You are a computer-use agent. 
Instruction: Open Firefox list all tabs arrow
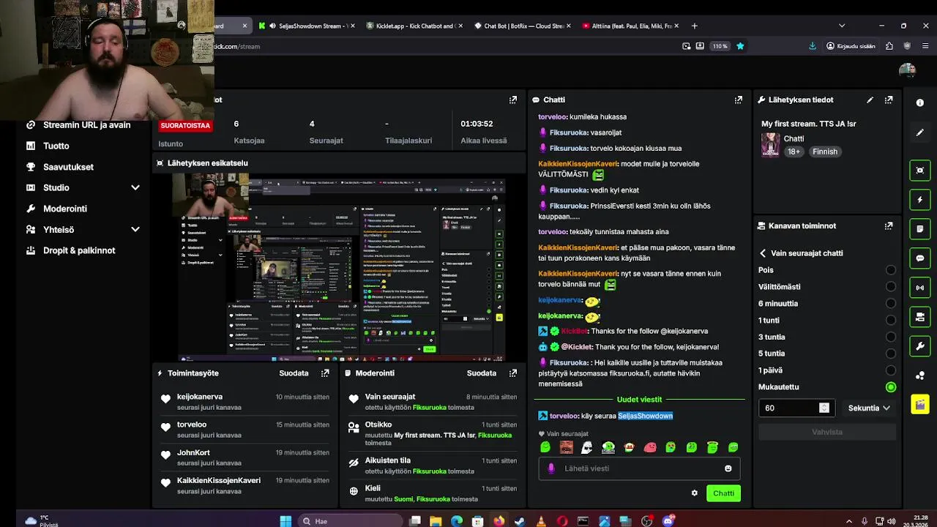tap(842, 26)
